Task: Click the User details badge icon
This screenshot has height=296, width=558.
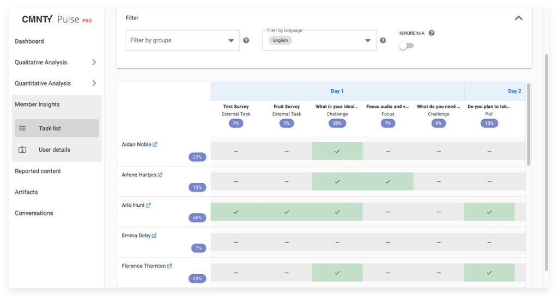Action: 22,150
